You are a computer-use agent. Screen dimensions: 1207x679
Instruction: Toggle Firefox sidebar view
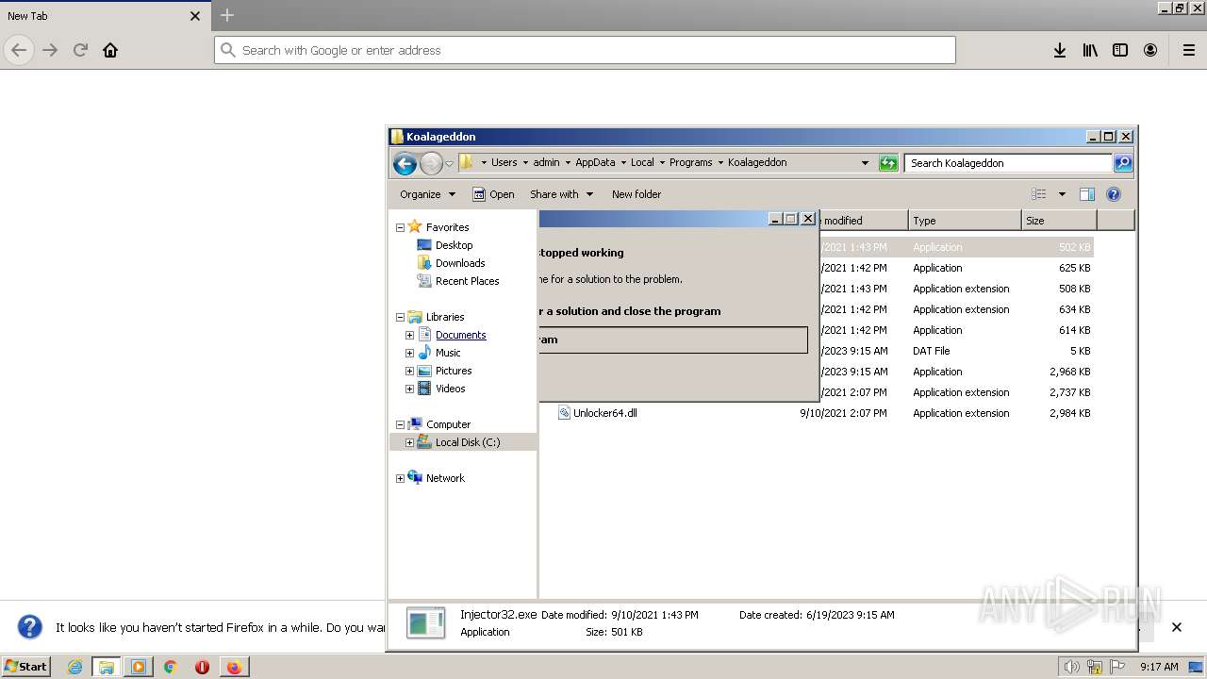[1120, 50]
